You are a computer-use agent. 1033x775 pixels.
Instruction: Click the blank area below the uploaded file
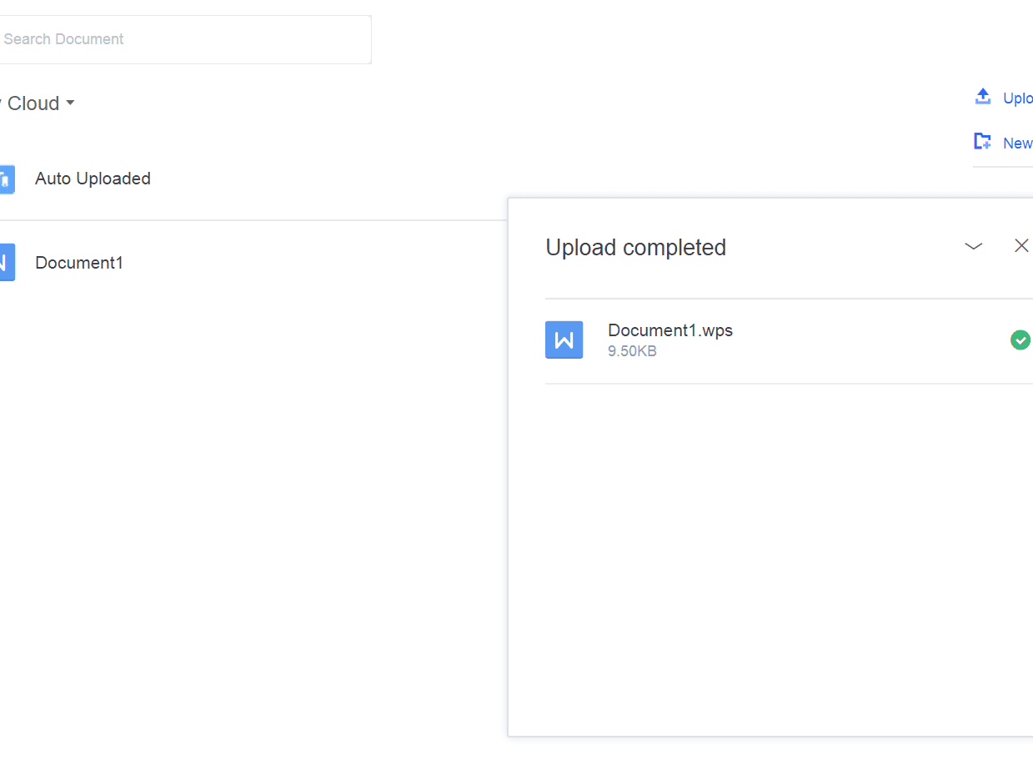click(767, 551)
